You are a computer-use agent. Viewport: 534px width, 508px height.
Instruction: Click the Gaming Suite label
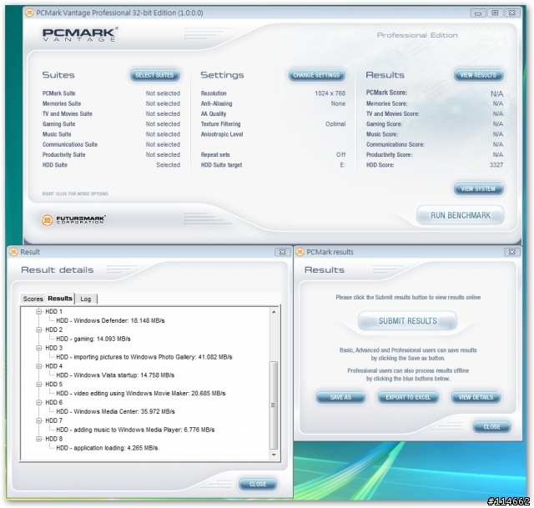click(x=59, y=124)
